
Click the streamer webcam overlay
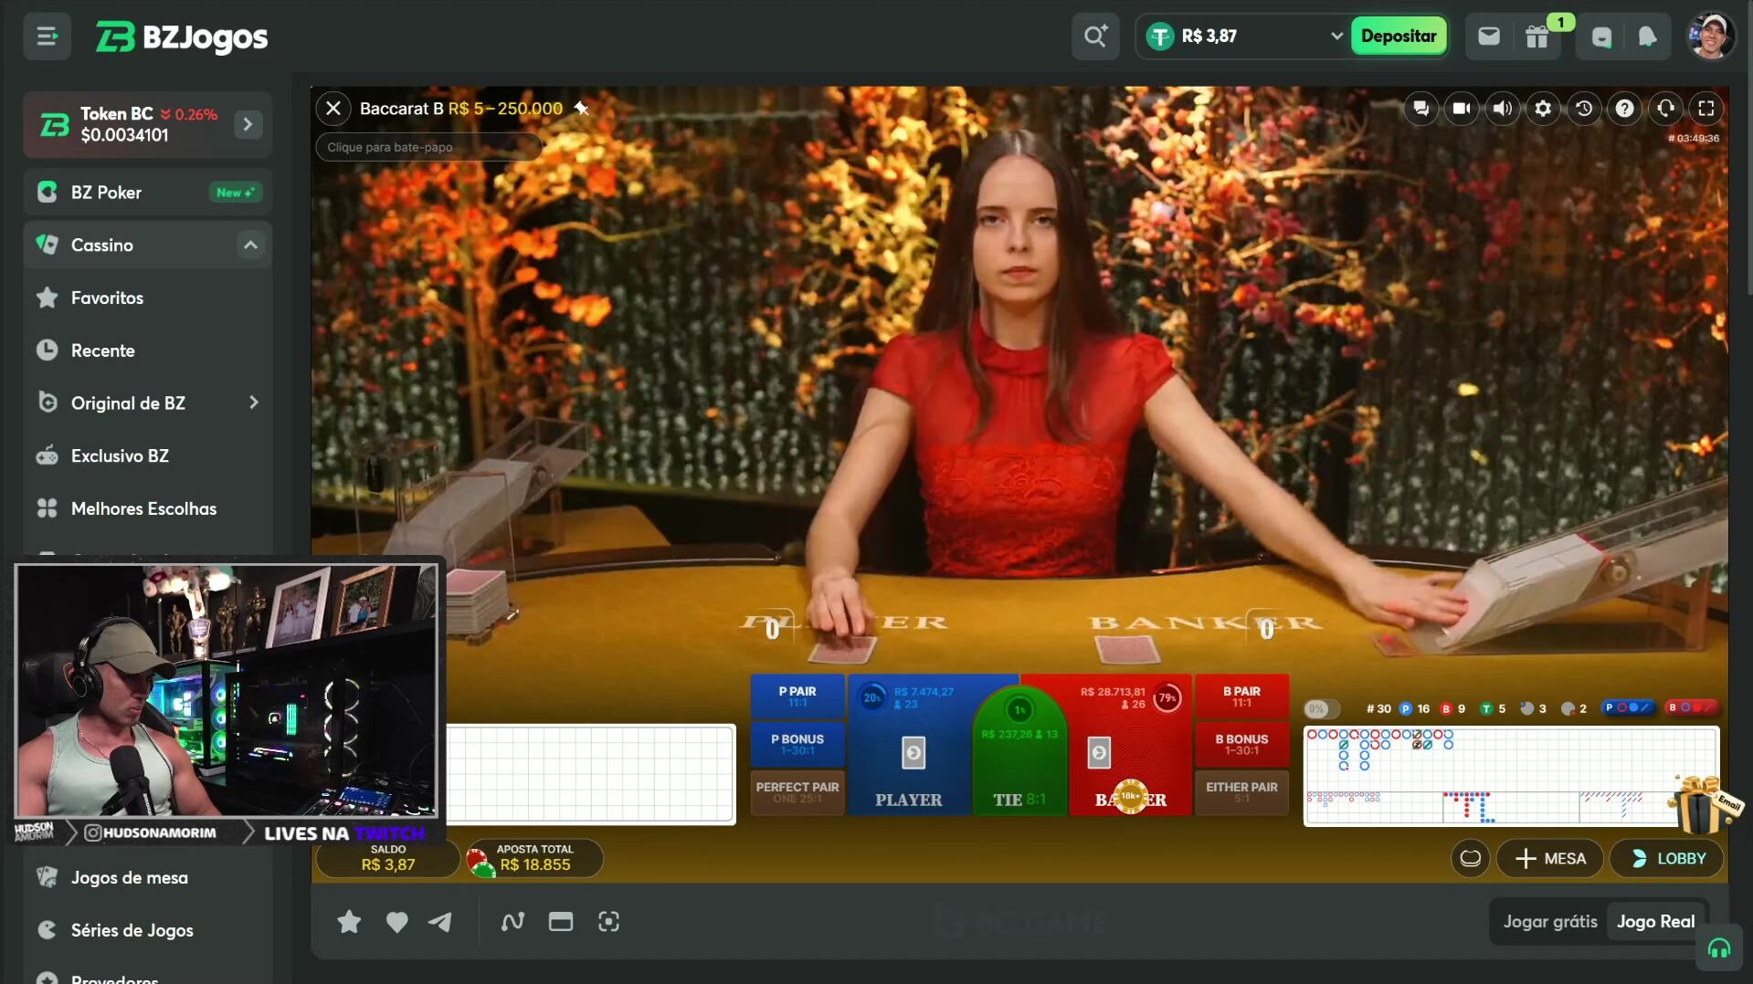(x=227, y=691)
